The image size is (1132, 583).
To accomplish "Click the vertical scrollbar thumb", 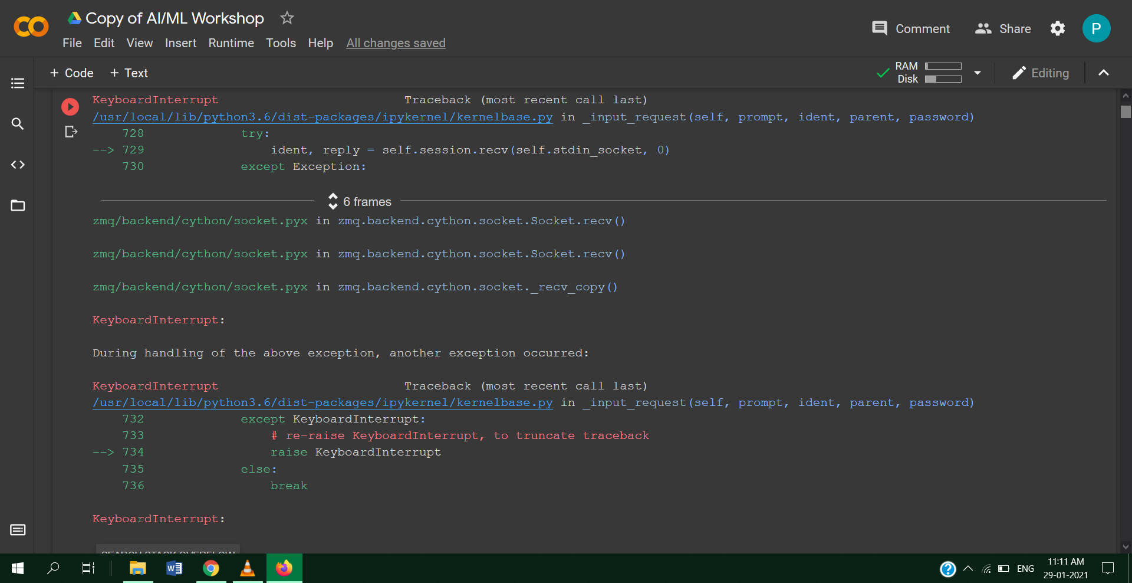I will click(x=1126, y=112).
